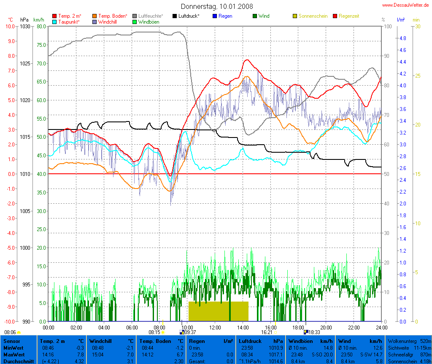Image resolution: width=432 pixels, height=364 pixels.
Task: Click the dark green Wind legend square
Action: (255, 16)
